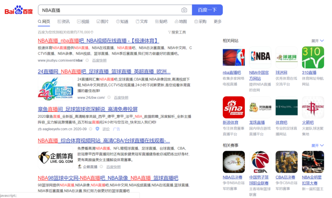This screenshot has height=198, width=332.
Task: Click the shield badge beside eagleeyetv result
Action: [98, 129]
